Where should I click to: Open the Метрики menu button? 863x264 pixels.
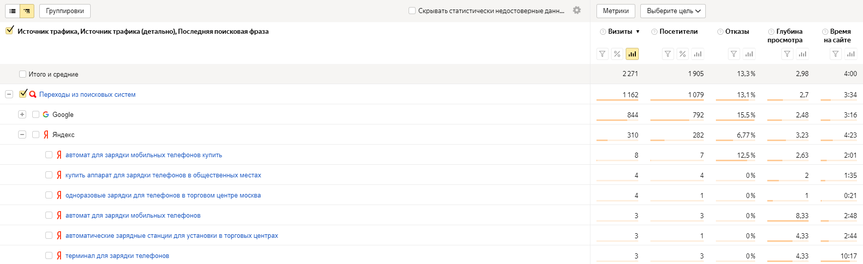point(616,11)
